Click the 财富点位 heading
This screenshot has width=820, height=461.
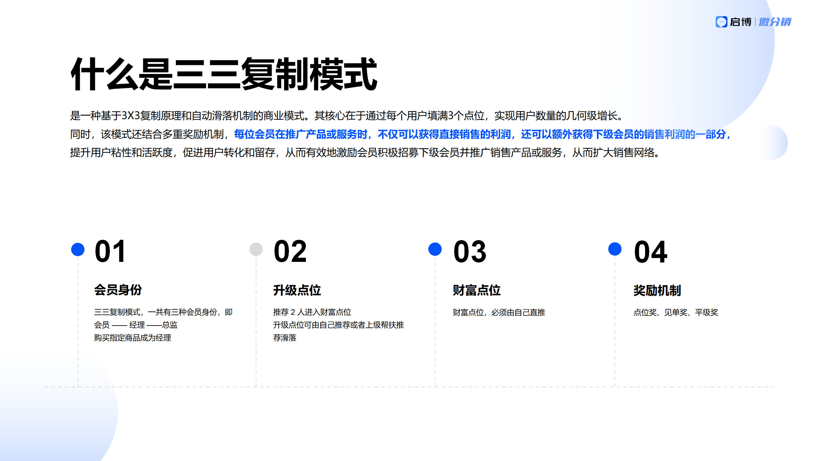point(477,290)
